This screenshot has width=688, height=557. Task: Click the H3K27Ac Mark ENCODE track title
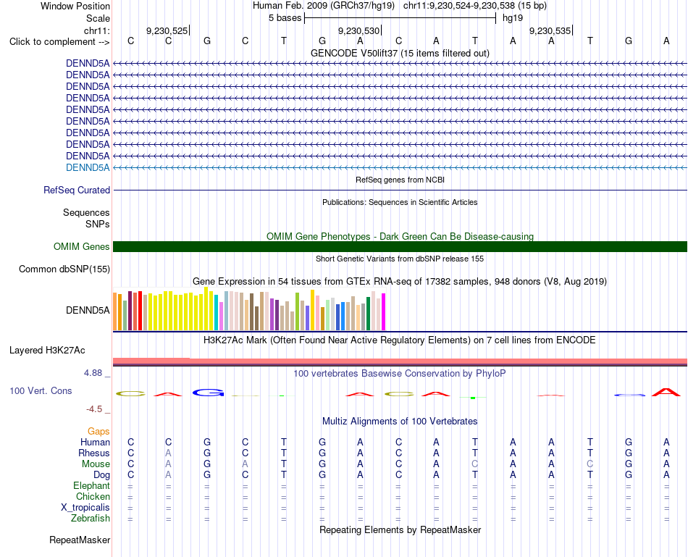(x=400, y=340)
